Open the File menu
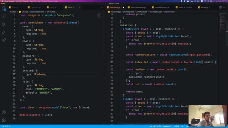The width and height of the screenshot is (228, 128). pyautogui.click(x=17, y=1)
